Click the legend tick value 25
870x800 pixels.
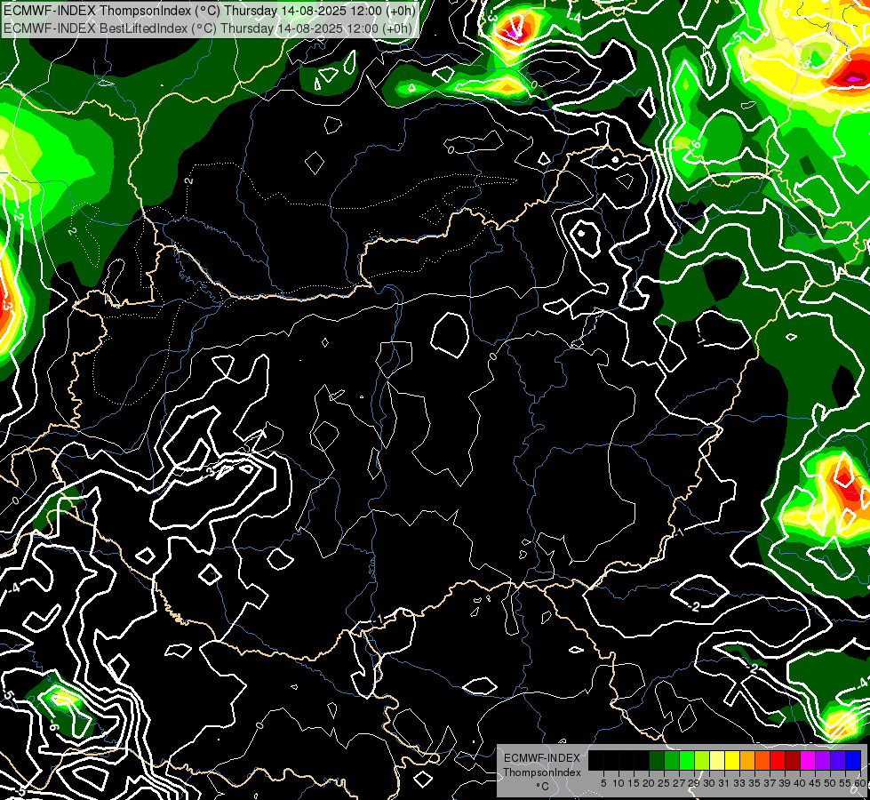coord(664,783)
